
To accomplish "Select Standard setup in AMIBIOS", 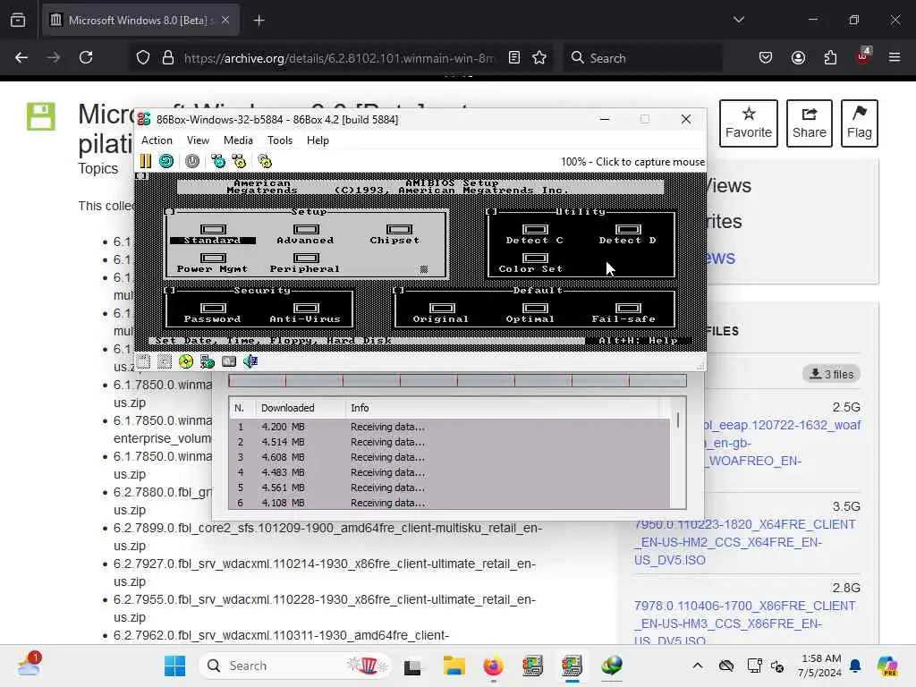I will (213, 234).
